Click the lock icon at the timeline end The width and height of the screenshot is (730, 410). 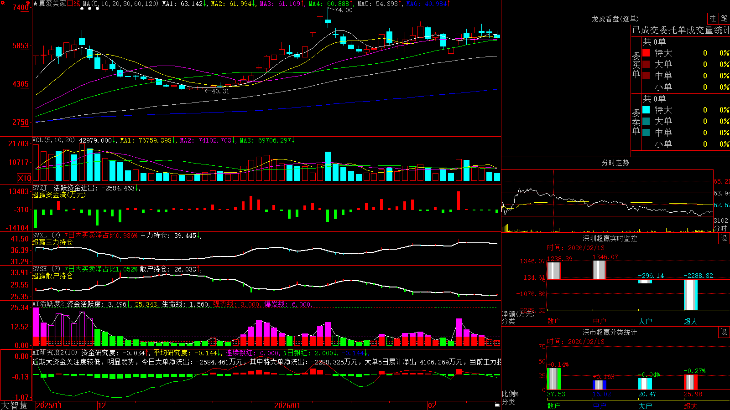(497, 405)
